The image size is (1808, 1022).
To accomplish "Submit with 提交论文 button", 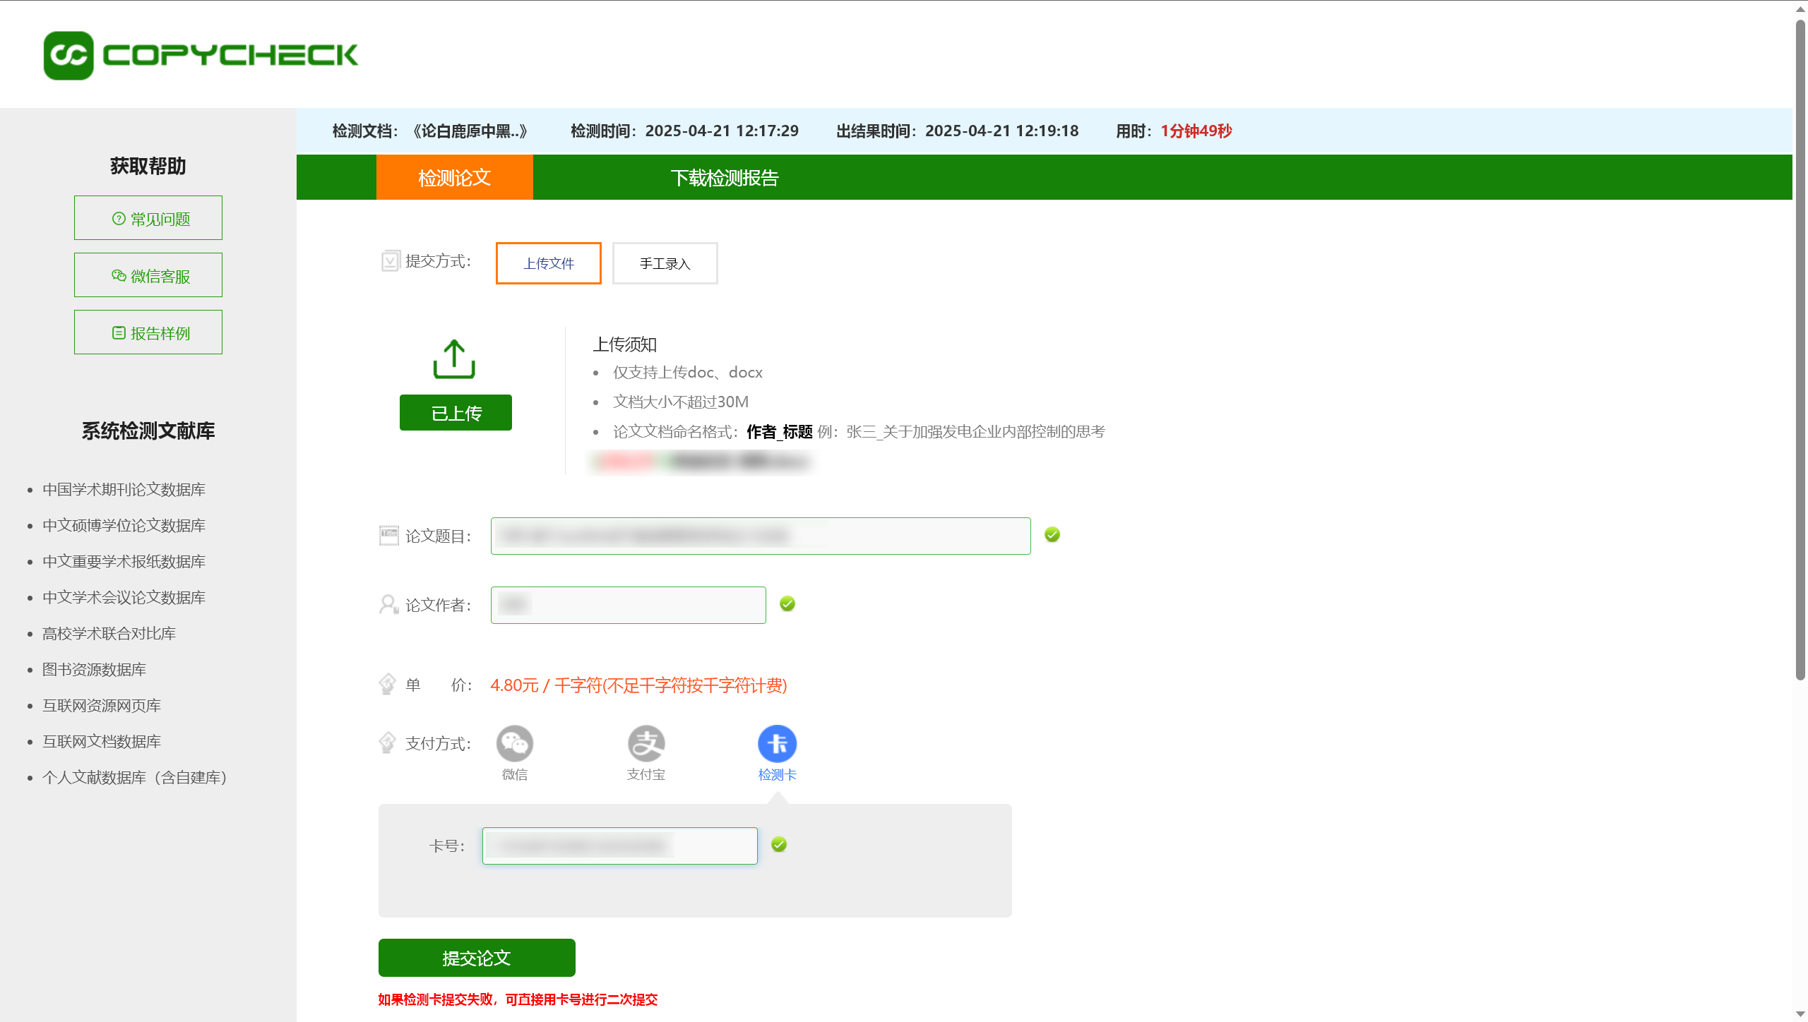I will (477, 958).
